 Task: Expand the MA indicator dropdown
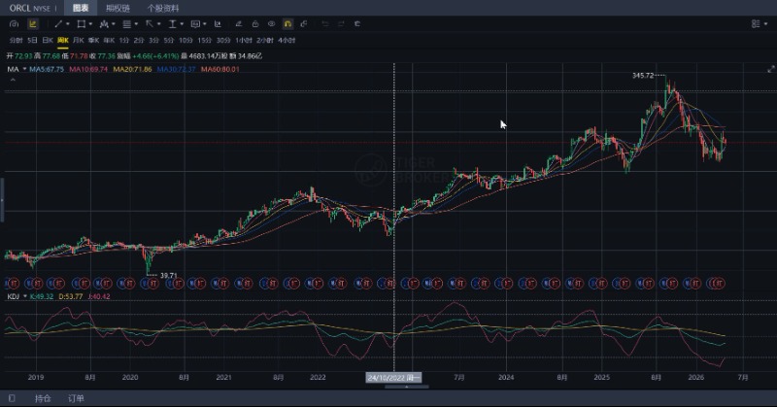coord(23,70)
